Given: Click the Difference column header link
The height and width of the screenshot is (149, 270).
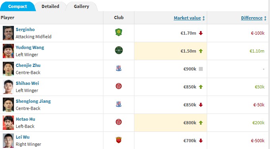Looking at the screenshot, I should [252, 18].
